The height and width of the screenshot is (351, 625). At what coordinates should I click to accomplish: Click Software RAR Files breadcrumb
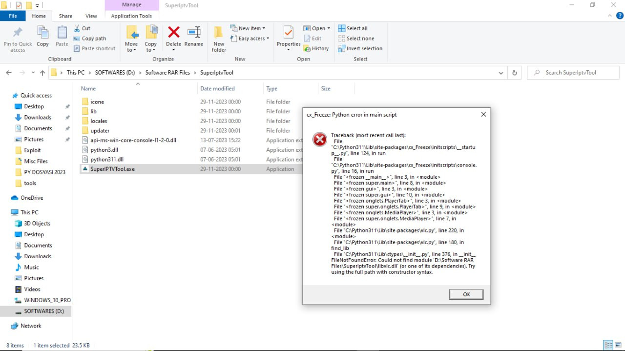(x=167, y=73)
